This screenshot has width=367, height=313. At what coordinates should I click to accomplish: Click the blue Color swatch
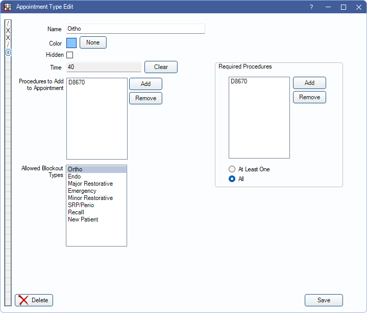click(71, 43)
